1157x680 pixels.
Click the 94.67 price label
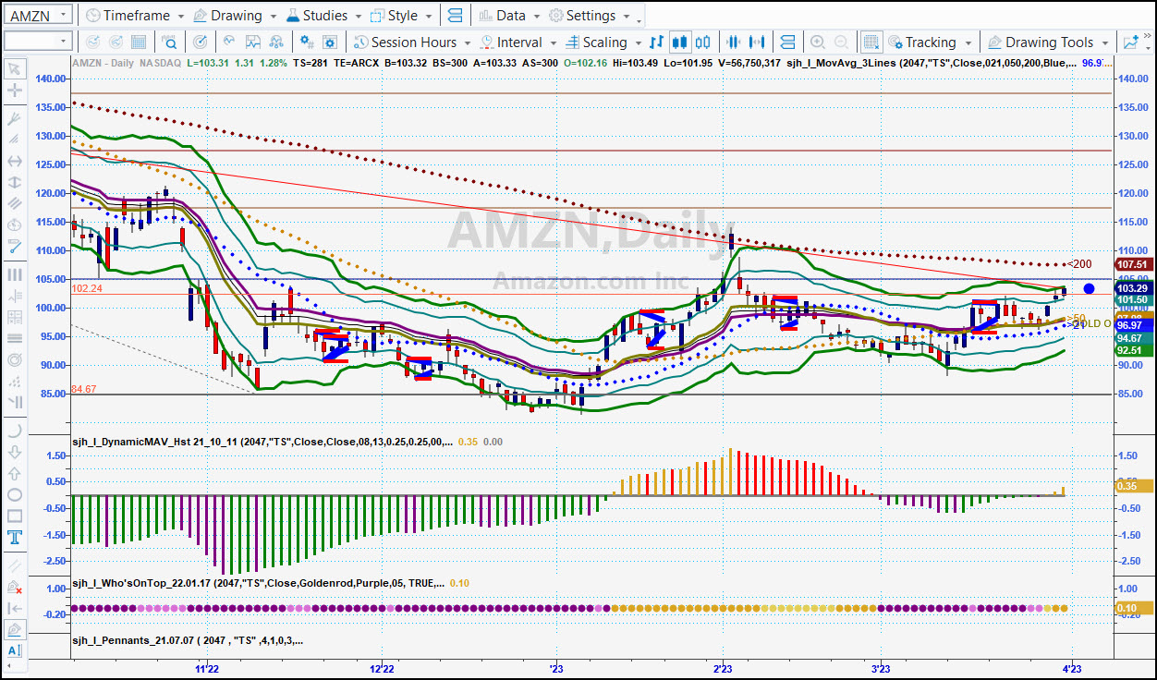[x=1136, y=338]
